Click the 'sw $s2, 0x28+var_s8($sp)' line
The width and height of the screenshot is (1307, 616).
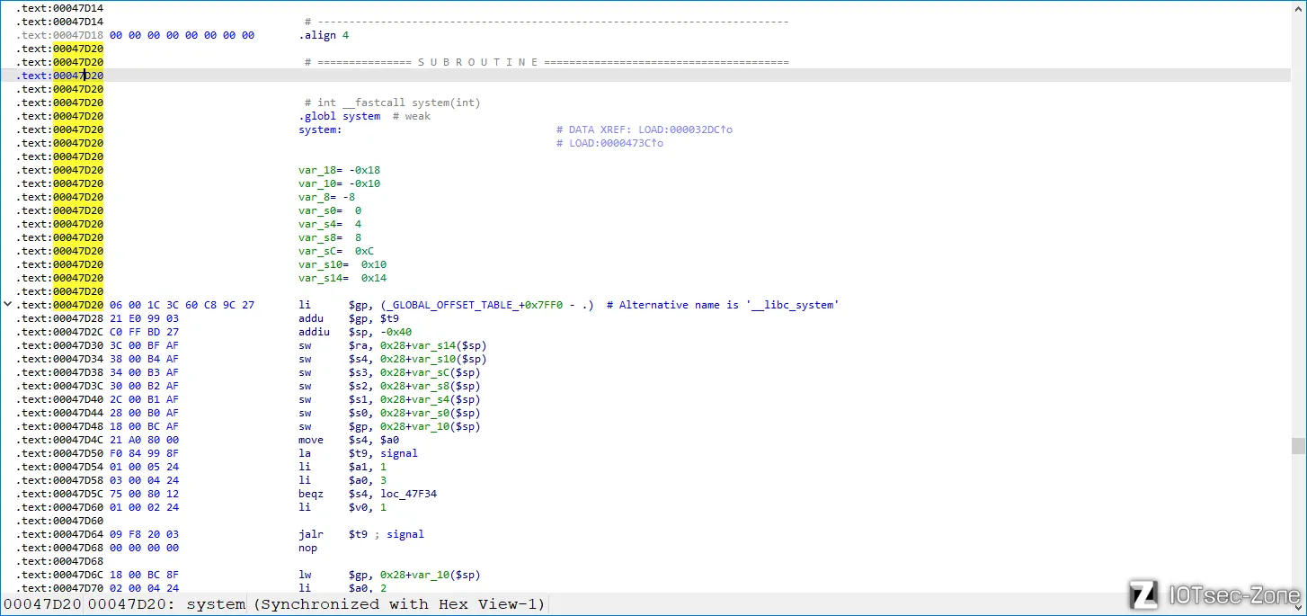(389, 386)
